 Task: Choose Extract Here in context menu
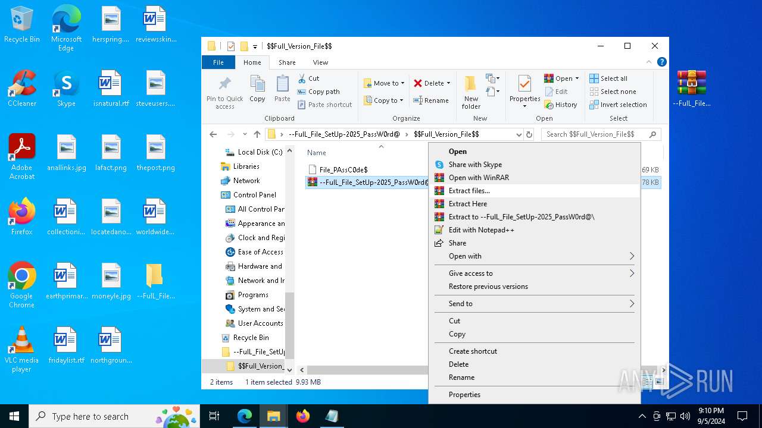pos(534,204)
